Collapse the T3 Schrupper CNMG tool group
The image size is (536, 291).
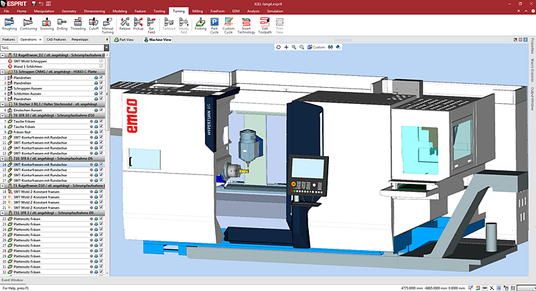tap(3, 72)
